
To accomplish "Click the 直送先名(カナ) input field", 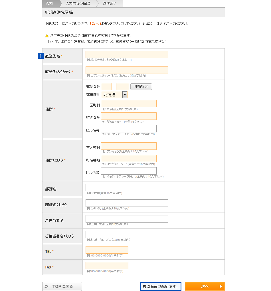I will [x=127, y=70].
